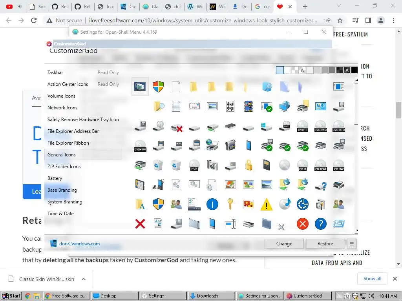Select the large red X icon

coord(140,224)
